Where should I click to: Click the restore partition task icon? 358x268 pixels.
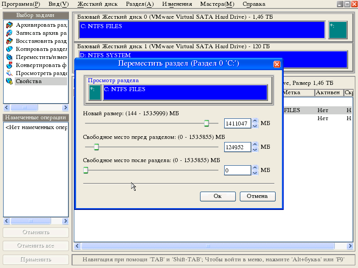coord(9,41)
